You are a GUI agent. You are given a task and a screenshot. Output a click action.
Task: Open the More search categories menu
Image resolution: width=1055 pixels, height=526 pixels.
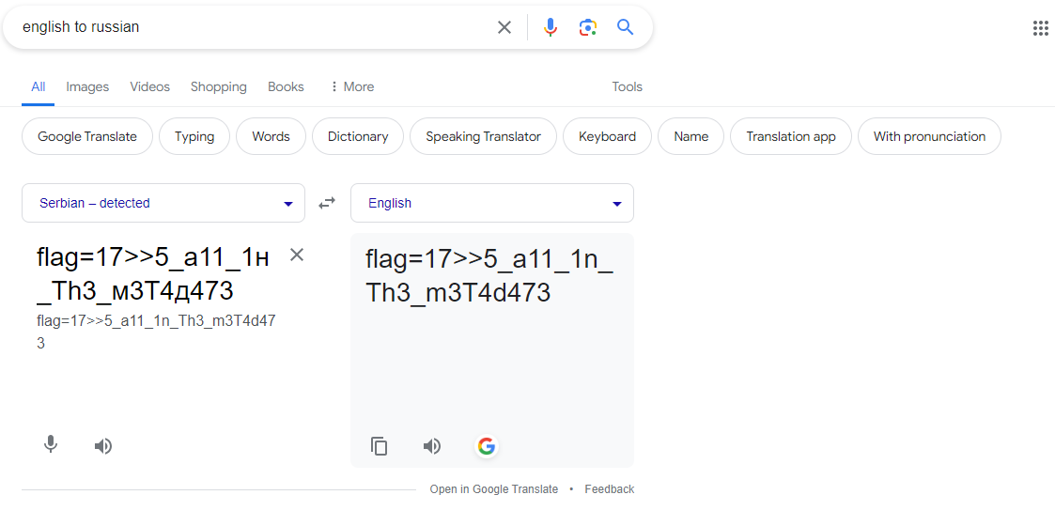(x=351, y=86)
